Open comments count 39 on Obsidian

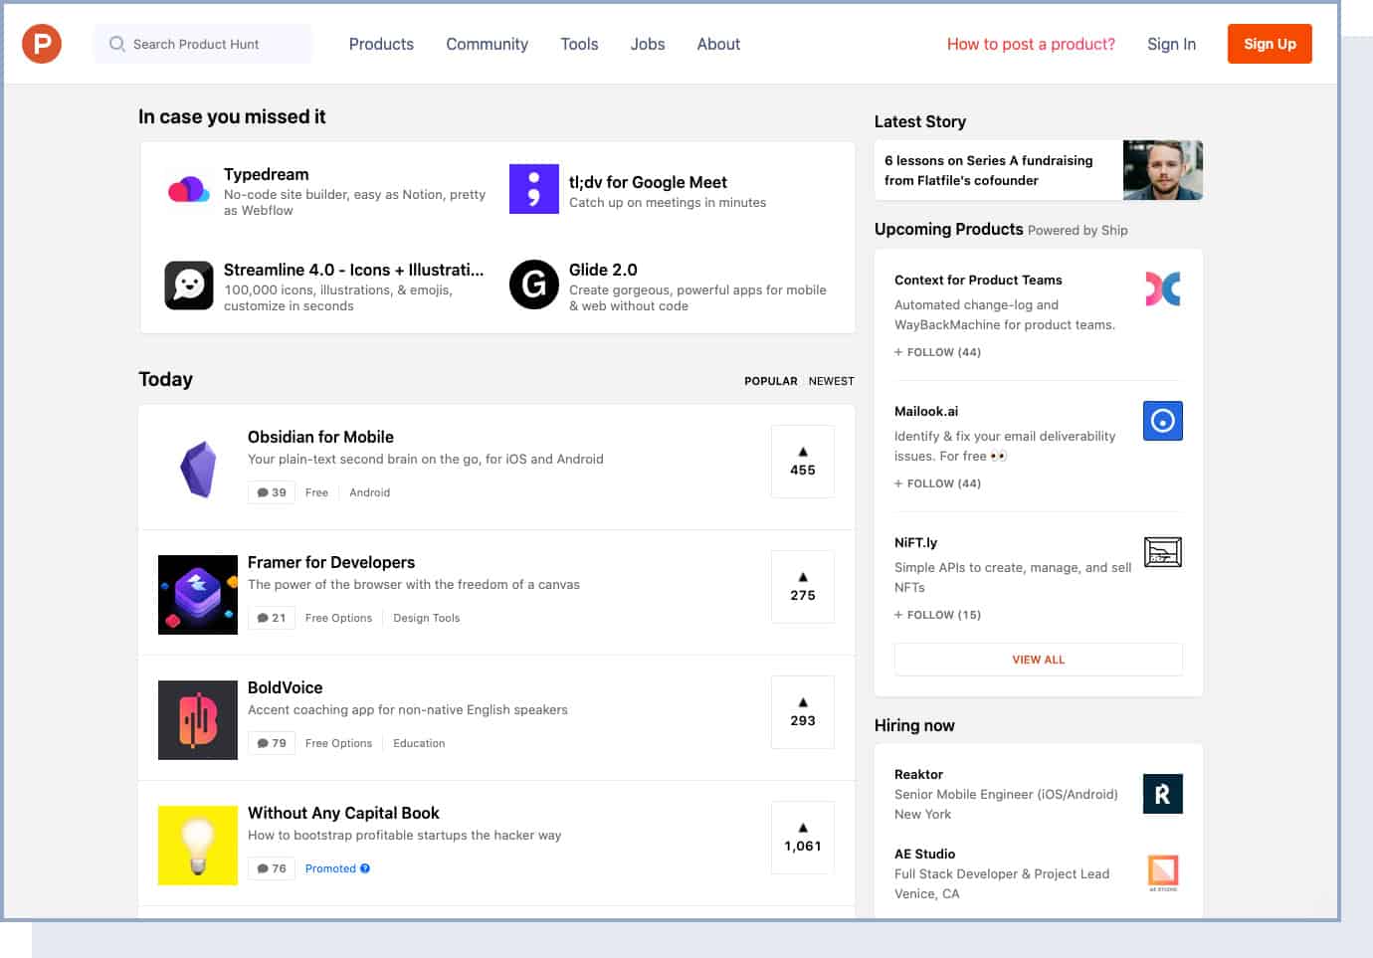(272, 492)
